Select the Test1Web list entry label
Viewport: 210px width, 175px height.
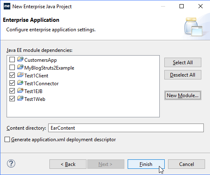click(x=35, y=99)
